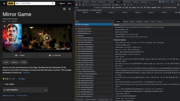The width and height of the screenshot is (180, 101).
Task: Collapse the Response Headers section
Action: pyautogui.click(x=120, y=40)
